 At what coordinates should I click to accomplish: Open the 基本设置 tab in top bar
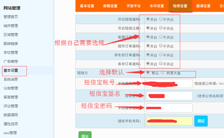coord(87,6)
